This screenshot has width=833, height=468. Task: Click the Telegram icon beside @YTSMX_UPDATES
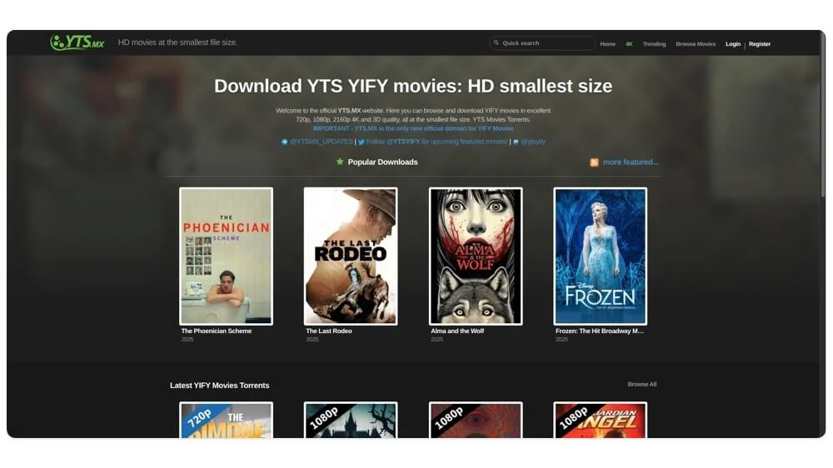[x=284, y=142]
